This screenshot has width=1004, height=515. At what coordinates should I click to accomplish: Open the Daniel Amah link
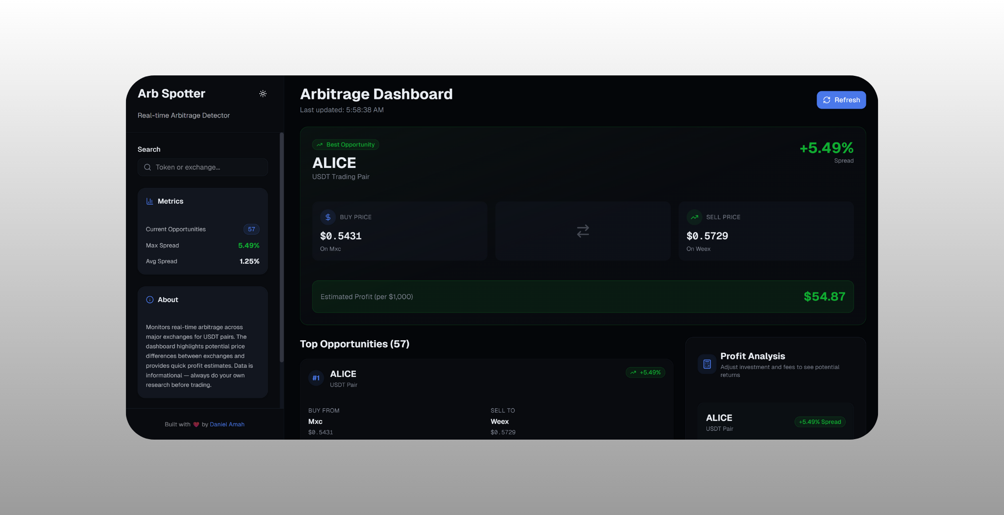tap(227, 424)
